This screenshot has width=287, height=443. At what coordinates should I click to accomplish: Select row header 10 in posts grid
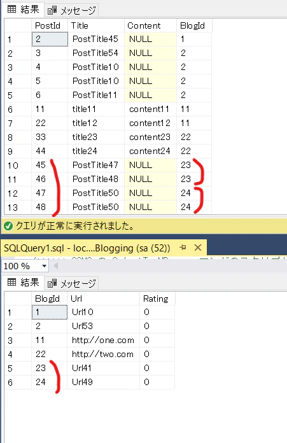pos(18,165)
